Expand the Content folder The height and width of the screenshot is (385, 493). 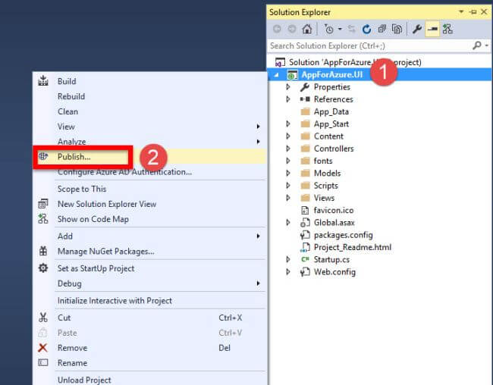click(x=288, y=136)
